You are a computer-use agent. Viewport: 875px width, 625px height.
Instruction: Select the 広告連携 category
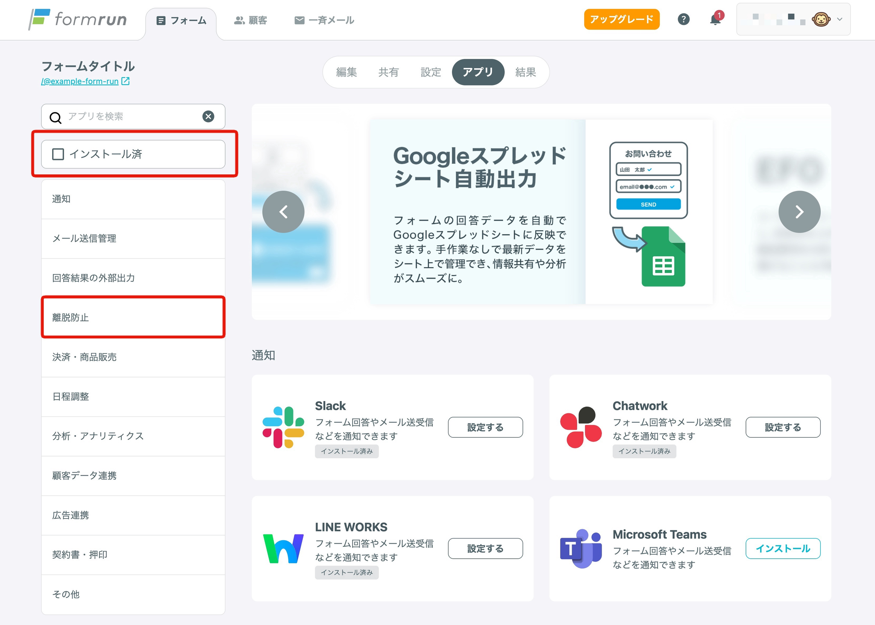[x=133, y=516]
